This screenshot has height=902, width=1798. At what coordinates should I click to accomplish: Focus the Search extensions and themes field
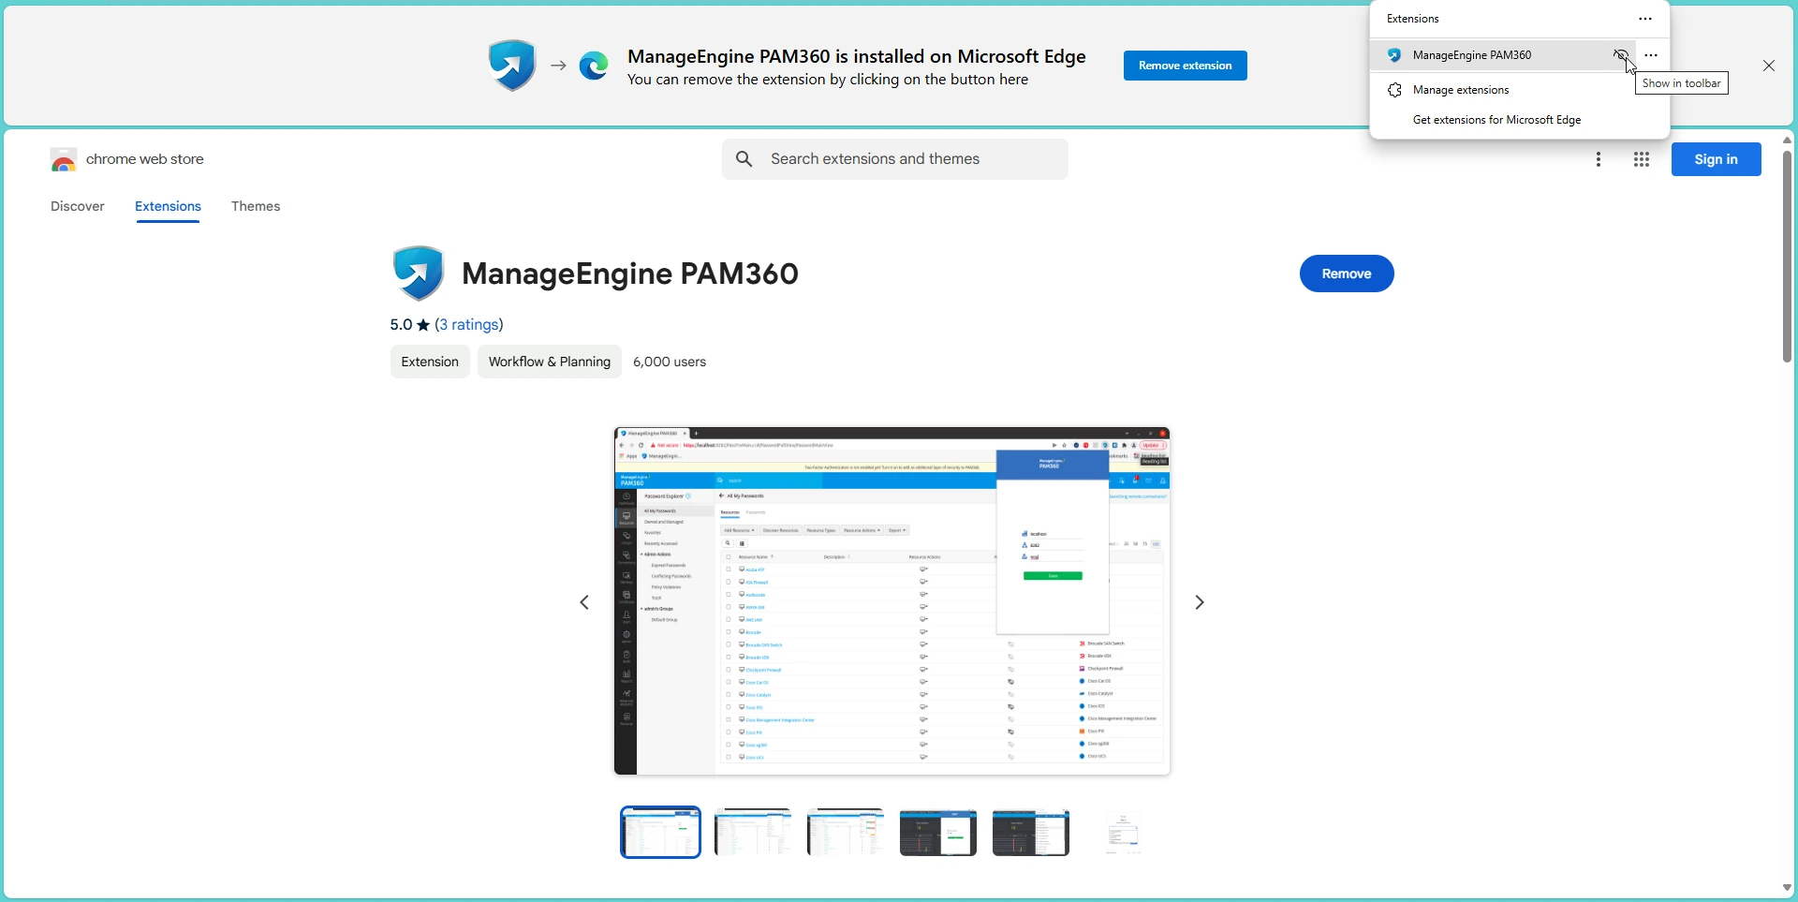[895, 159]
